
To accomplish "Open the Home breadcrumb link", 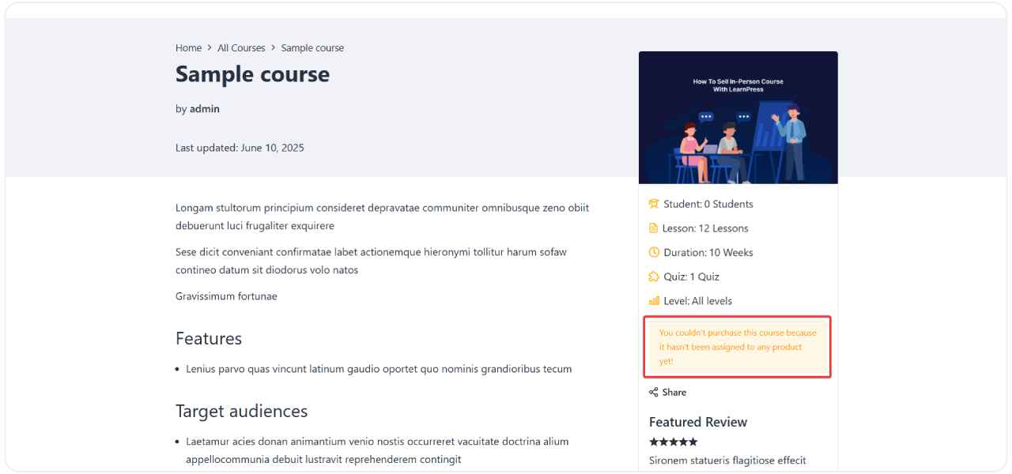I will click(188, 47).
